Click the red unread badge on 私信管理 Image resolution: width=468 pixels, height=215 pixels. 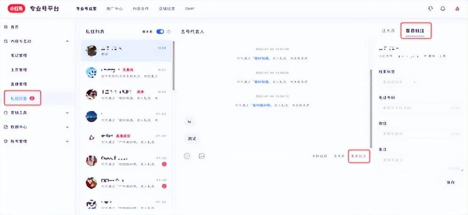[x=32, y=99]
